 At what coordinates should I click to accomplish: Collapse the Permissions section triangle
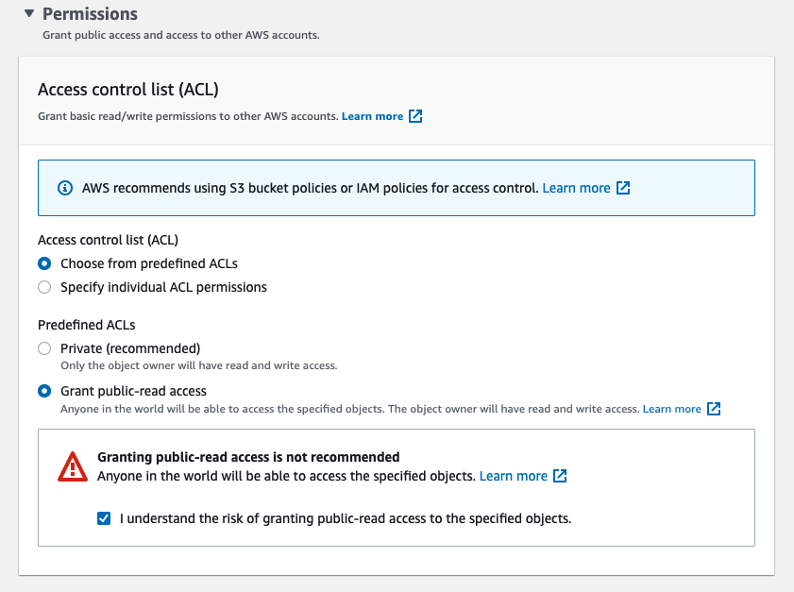click(x=29, y=13)
